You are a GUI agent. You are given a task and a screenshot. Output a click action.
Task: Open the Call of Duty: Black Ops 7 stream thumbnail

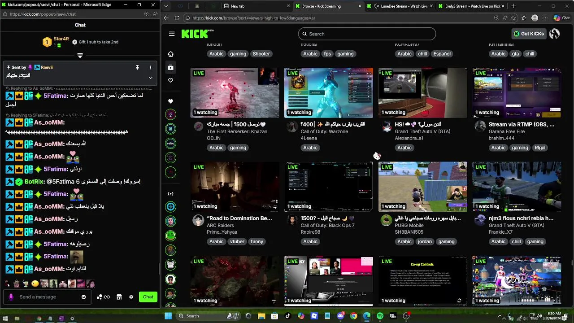(329, 187)
